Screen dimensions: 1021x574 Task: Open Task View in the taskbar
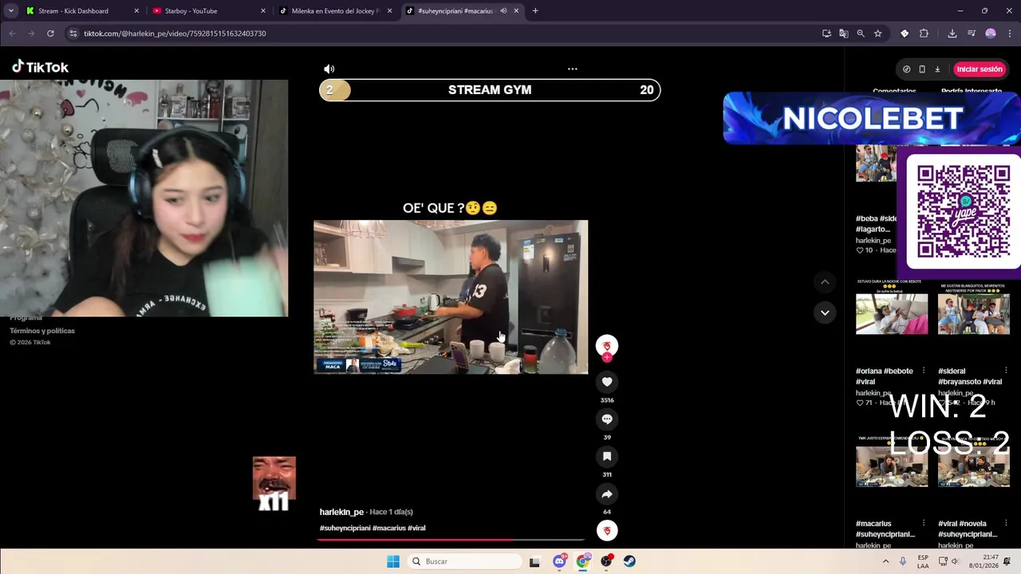pos(534,561)
